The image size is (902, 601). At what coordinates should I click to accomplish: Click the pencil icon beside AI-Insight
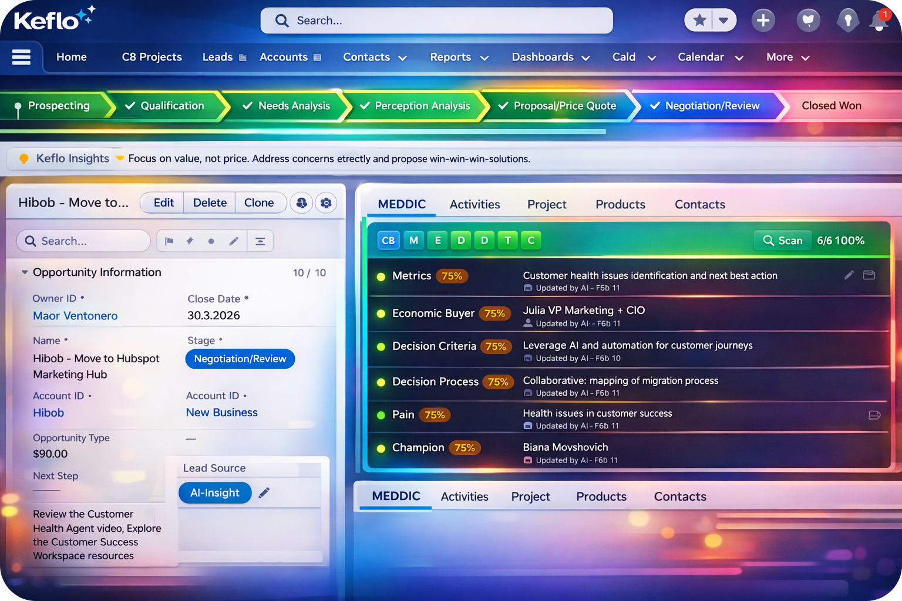[264, 492]
